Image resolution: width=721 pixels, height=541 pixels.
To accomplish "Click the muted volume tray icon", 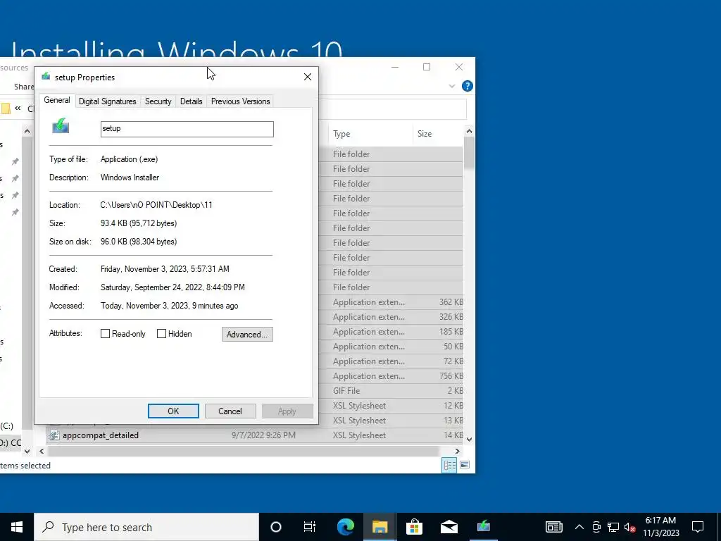I will 630,527.
